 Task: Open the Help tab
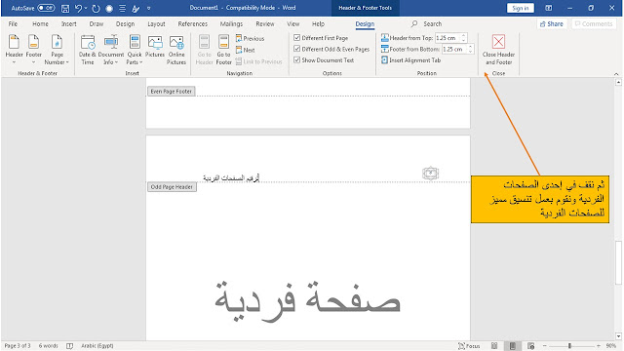(318, 23)
